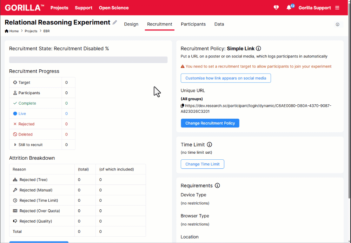This screenshot has height=243, width=351.
Task: Click the Still to recruit arrow icon
Action: click(x=15, y=145)
